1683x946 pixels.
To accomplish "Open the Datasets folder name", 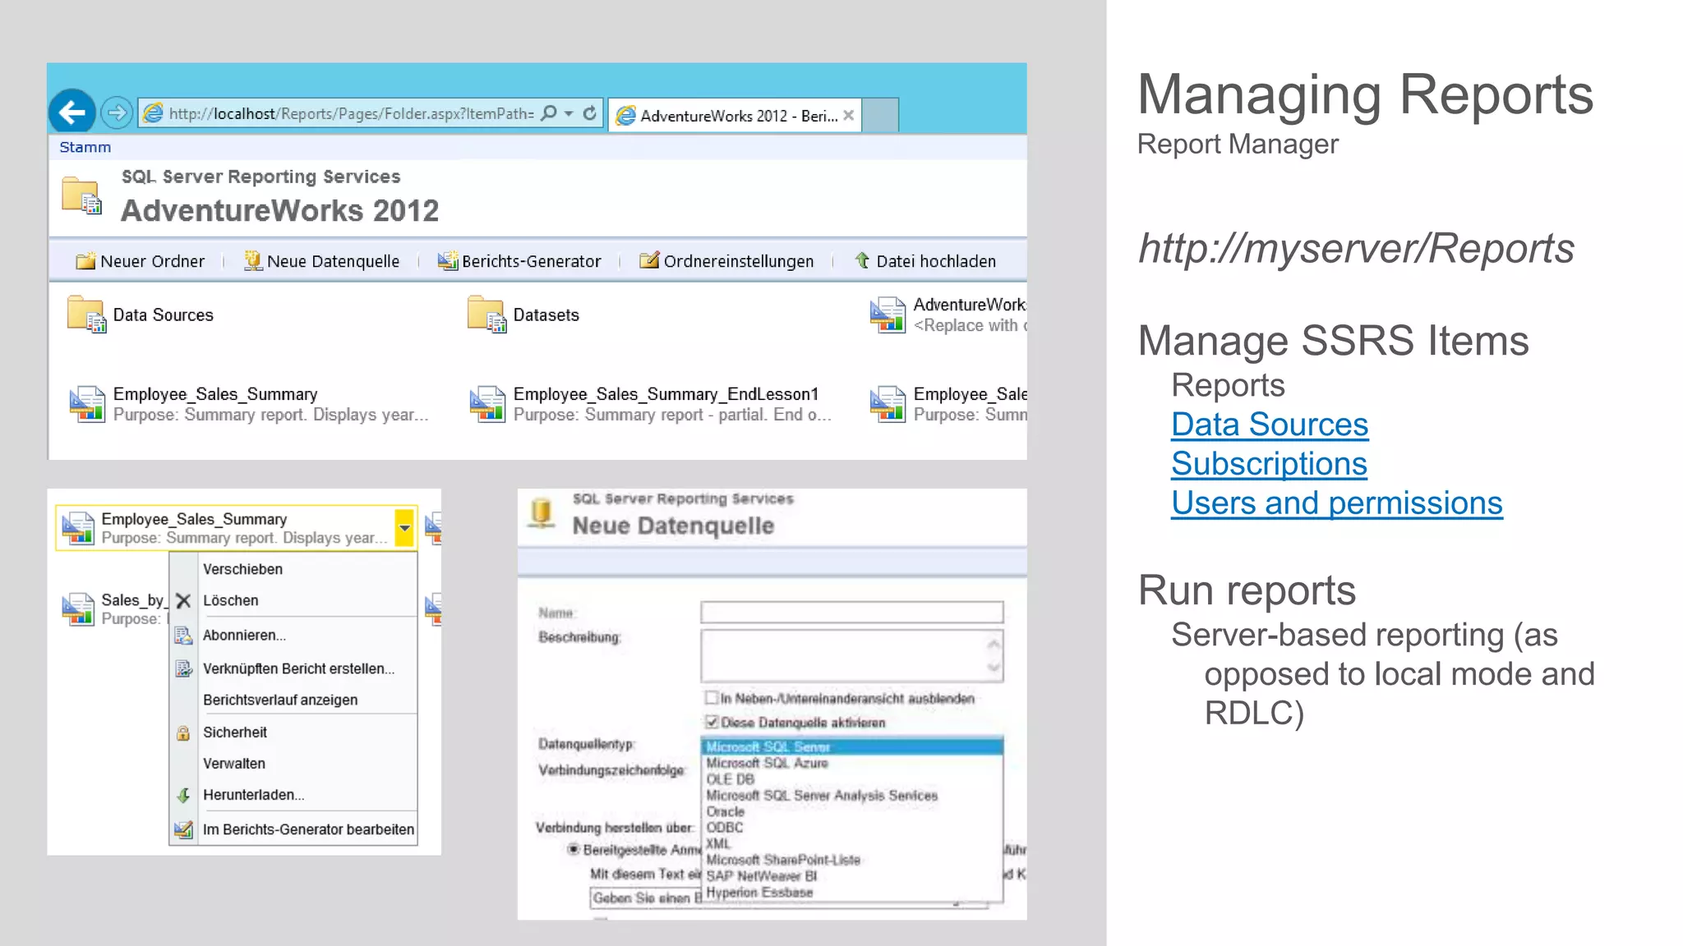I will click(546, 315).
